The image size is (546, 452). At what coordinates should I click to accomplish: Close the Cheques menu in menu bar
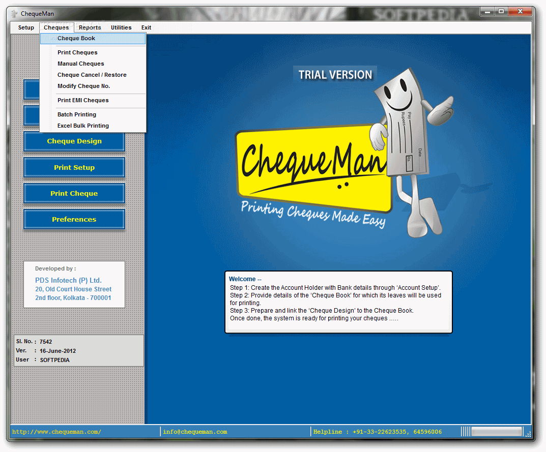(x=56, y=27)
